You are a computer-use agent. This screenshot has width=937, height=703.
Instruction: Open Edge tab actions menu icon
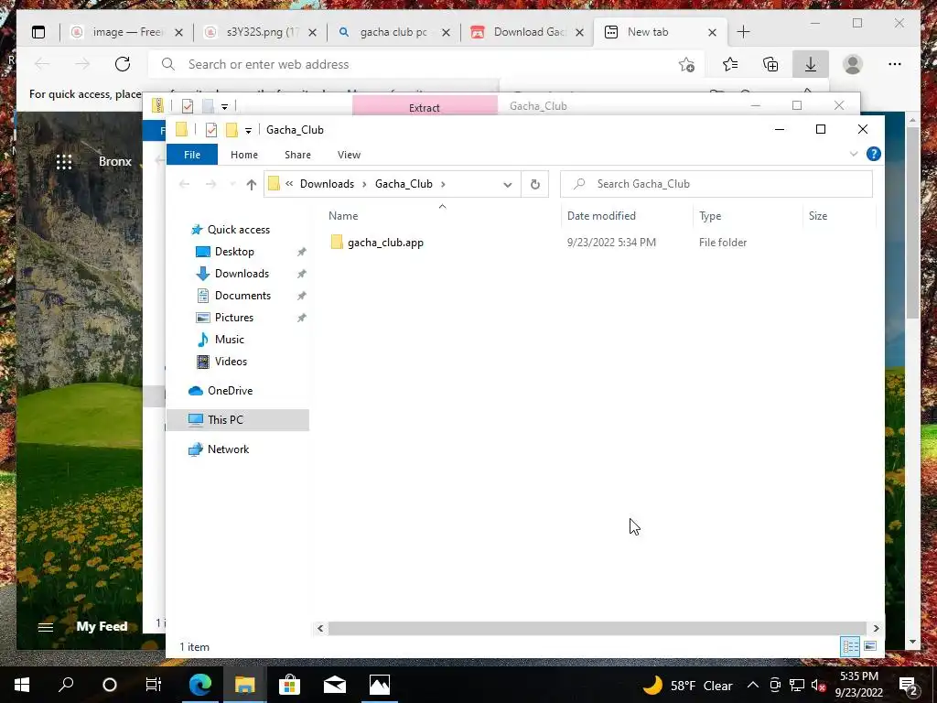[38, 32]
